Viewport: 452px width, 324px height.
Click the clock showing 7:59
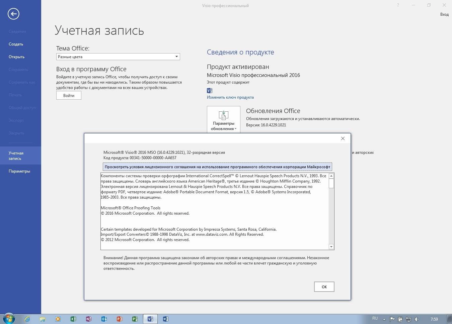(x=434, y=319)
